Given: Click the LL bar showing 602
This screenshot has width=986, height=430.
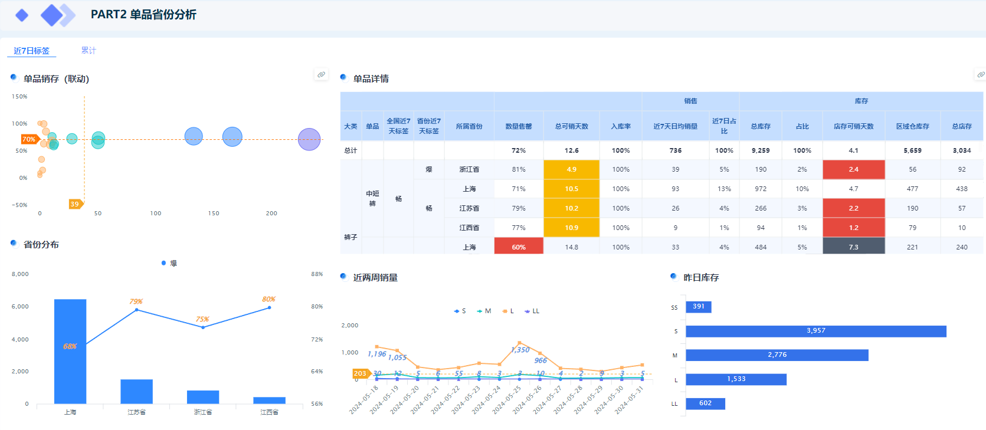Looking at the screenshot, I should click(705, 403).
